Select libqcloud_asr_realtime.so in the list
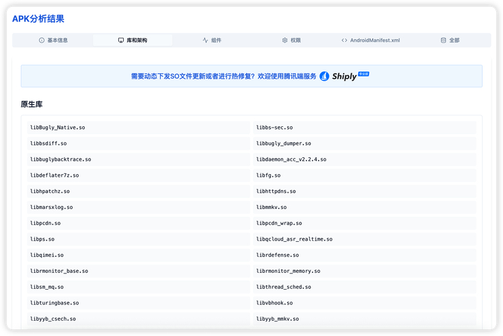The width and height of the screenshot is (503, 336). coord(294,239)
